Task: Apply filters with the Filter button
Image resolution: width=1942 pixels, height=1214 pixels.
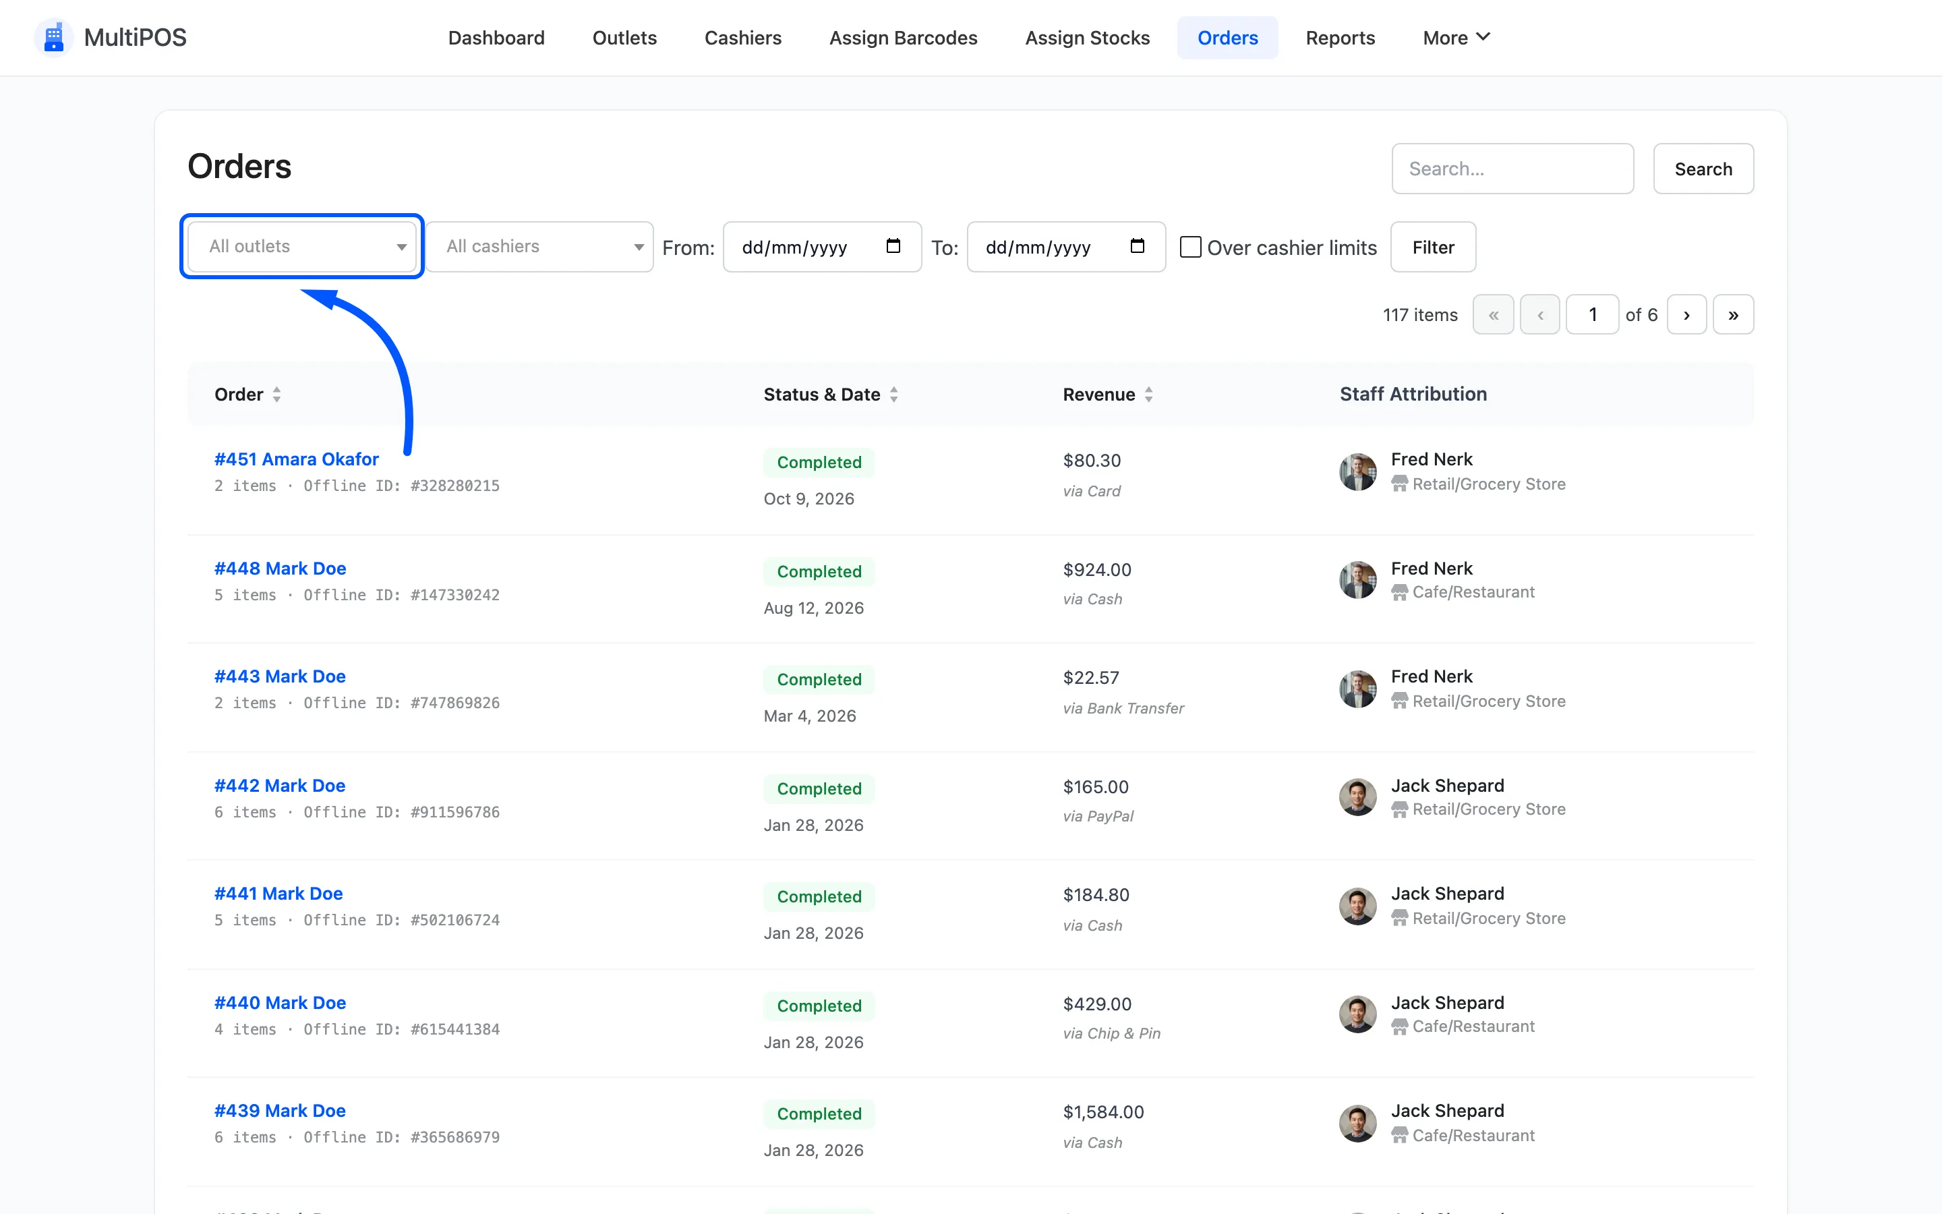Action: pyautogui.click(x=1433, y=246)
